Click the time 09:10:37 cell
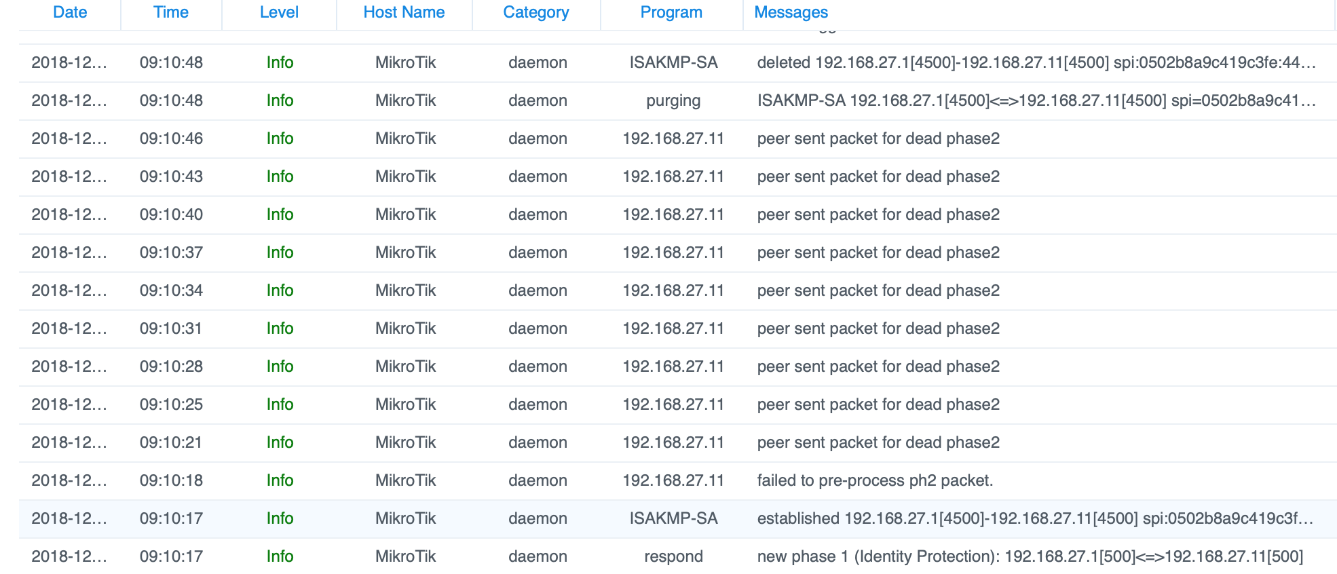1337x574 pixels. pyautogui.click(x=171, y=252)
